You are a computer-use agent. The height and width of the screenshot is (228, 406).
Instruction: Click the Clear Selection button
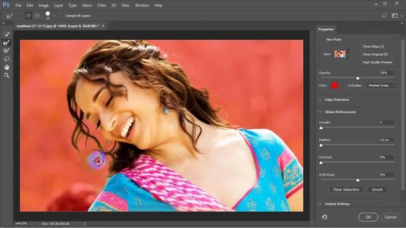coord(346,189)
